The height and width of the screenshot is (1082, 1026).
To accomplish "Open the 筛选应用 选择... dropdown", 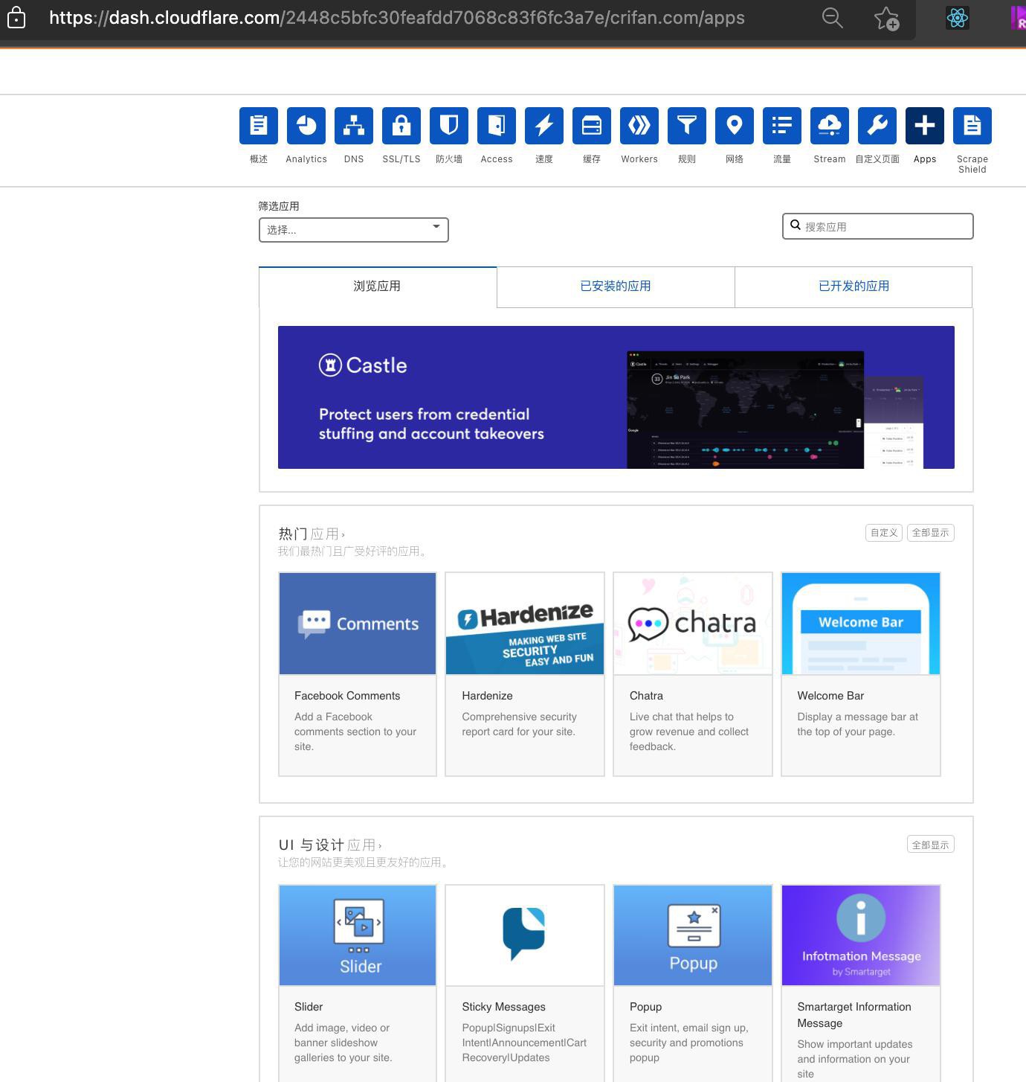I will [353, 229].
